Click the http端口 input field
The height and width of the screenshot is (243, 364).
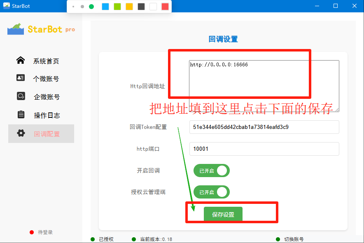(264, 149)
